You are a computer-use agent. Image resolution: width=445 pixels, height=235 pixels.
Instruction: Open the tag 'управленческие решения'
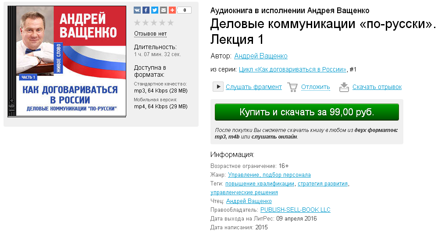[x=244, y=192]
